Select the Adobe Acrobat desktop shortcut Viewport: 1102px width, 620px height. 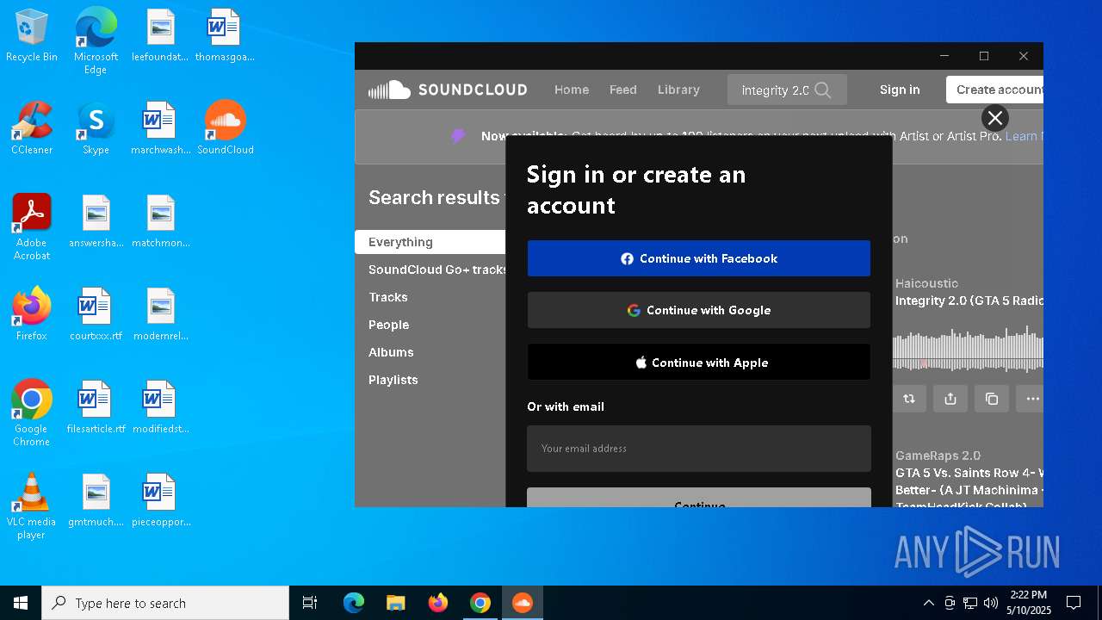pos(32,227)
